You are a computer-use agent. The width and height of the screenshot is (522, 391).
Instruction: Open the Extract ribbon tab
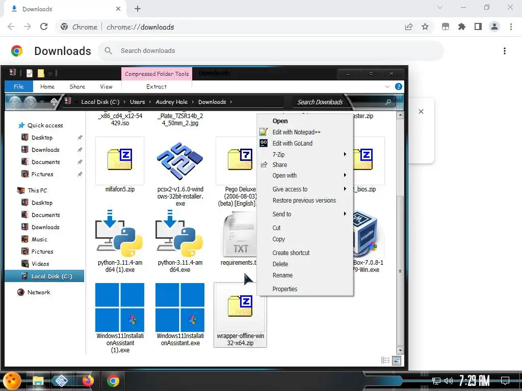(x=156, y=87)
